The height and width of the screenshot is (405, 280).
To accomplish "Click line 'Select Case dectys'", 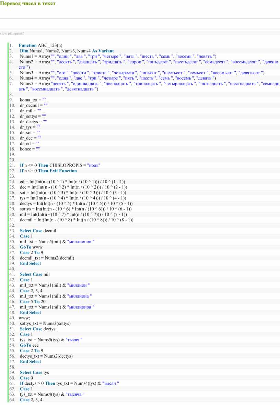I will tap(37, 329).
